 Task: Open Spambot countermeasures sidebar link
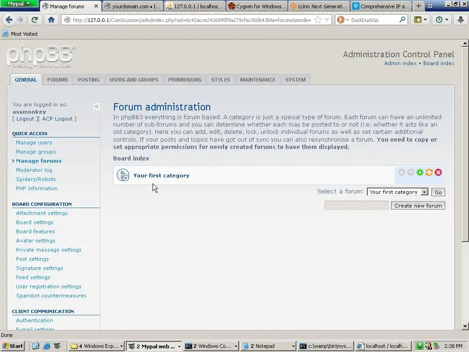[x=51, y=296]
